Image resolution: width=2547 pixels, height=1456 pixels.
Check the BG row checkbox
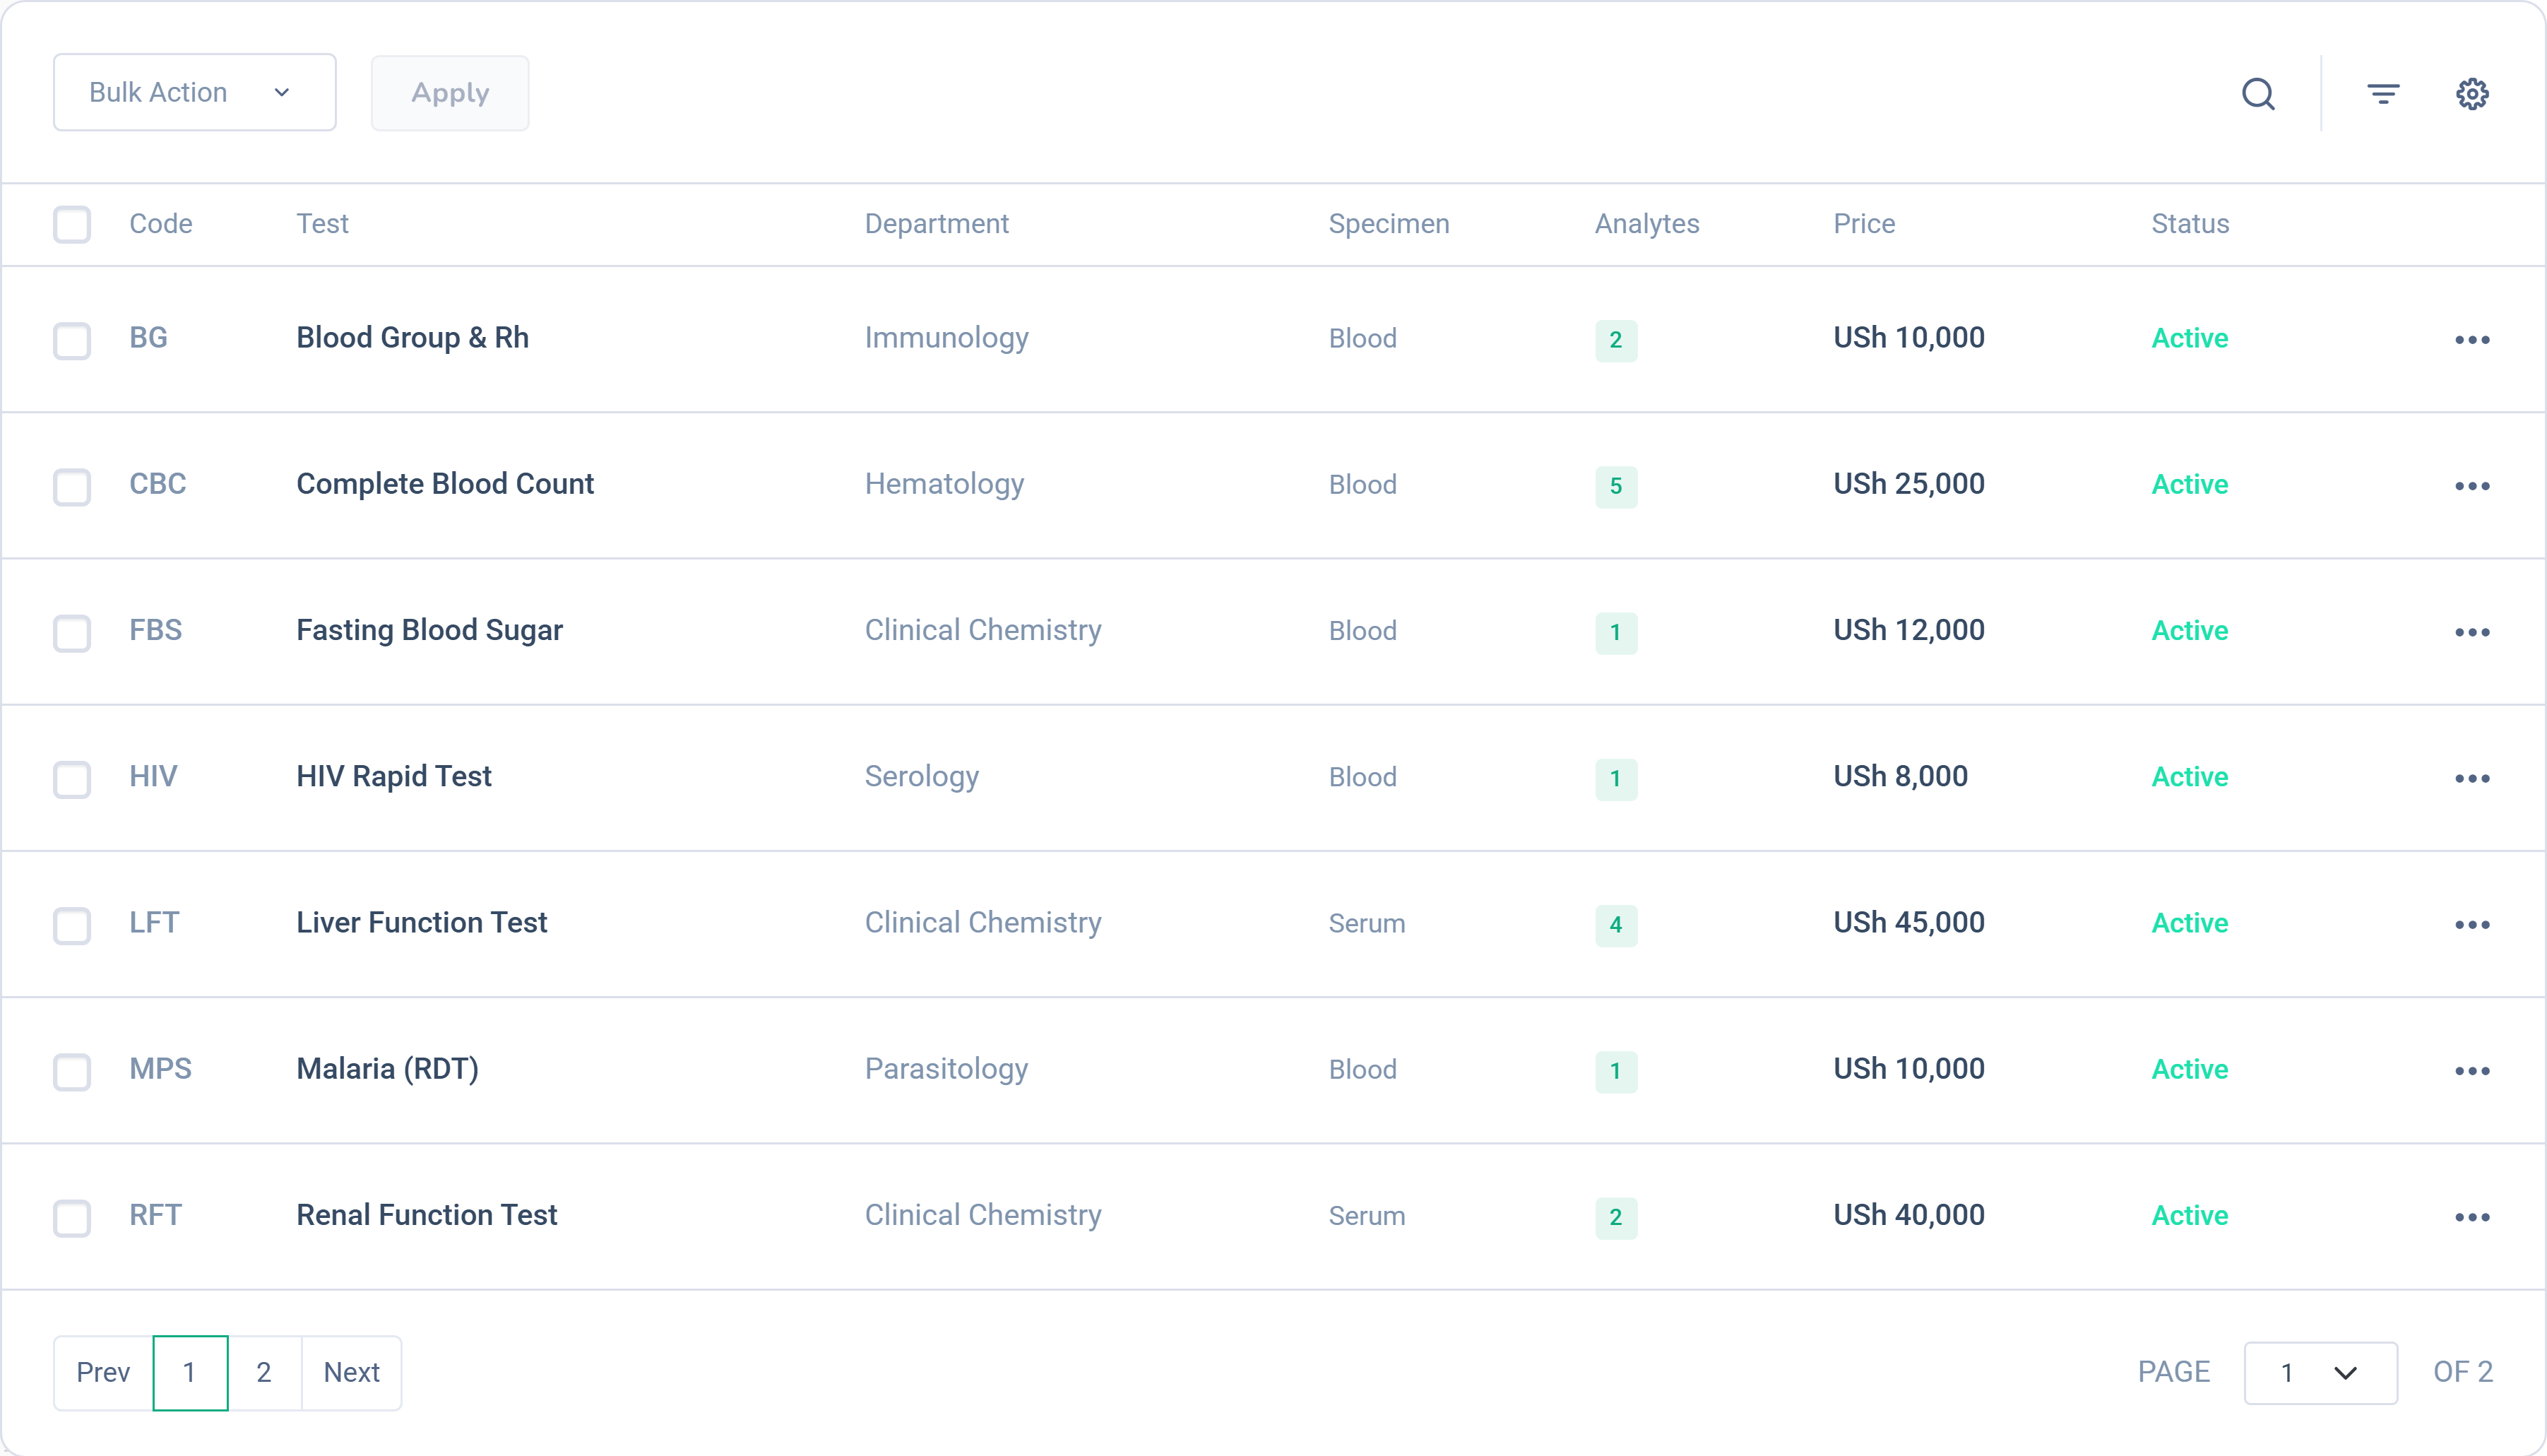pyautogui.click(x=72, y=340)
